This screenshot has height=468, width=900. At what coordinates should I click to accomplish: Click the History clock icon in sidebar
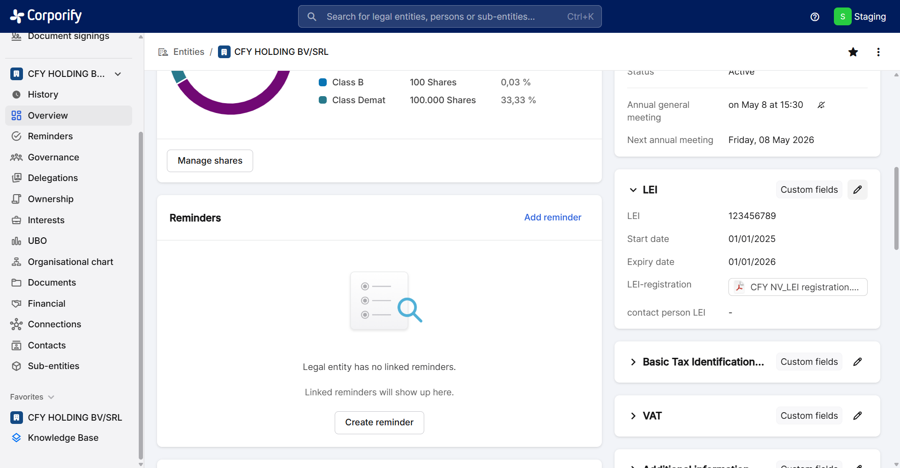click(16, 94)
